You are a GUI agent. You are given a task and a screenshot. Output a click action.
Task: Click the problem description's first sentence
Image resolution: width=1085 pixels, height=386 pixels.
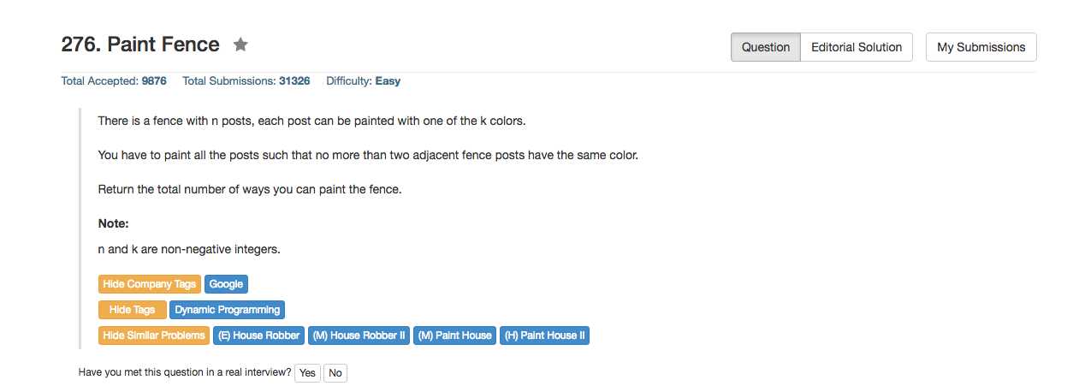[x=311, y=121]
